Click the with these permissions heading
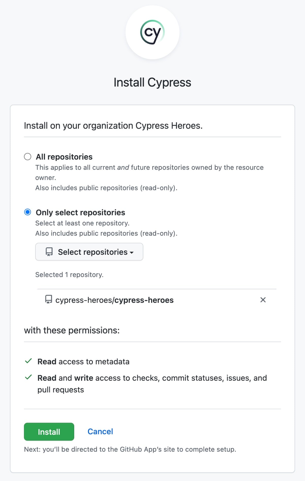The height and width of the screenshot is (481, 305). click(72, 330)
